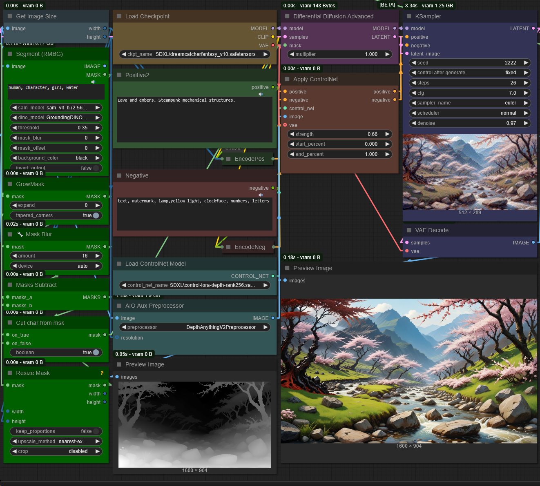Change the background_color option
Viewport: 540px width, 486px height.
click(56, 158)
